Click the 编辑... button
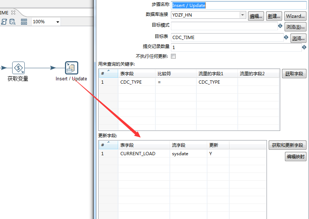This screenshot has height=219, width=309. point(256,16)
